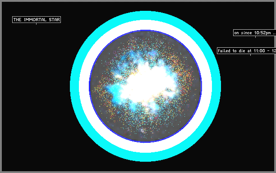Select the 'on since 10:52pm' label

(254, 33)
